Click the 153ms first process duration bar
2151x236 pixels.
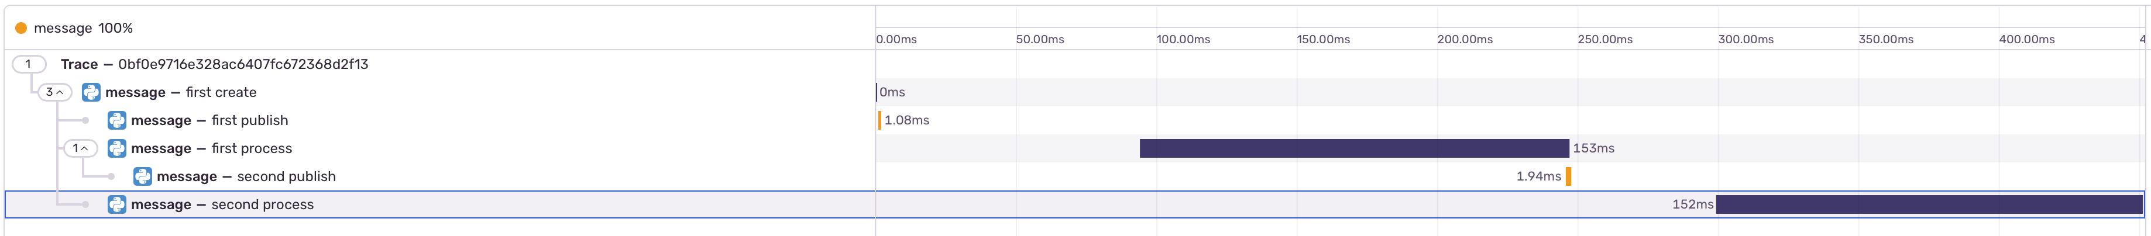tap(1353, 148)
